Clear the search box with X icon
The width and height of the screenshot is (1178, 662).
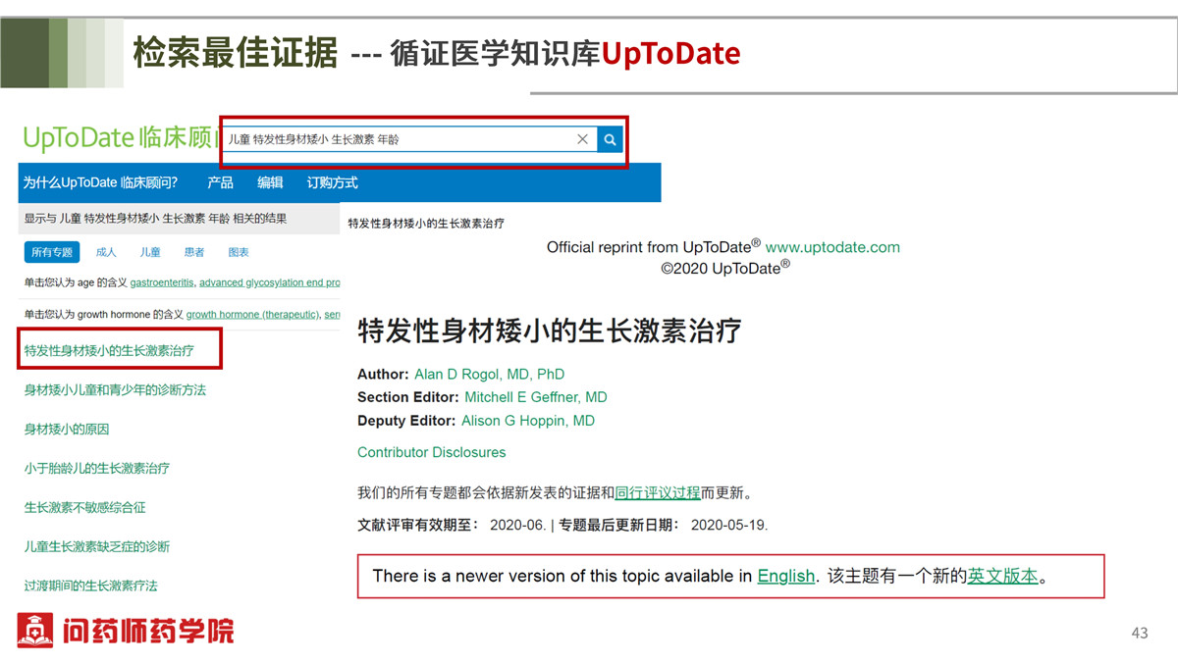(x=582, y=139)
